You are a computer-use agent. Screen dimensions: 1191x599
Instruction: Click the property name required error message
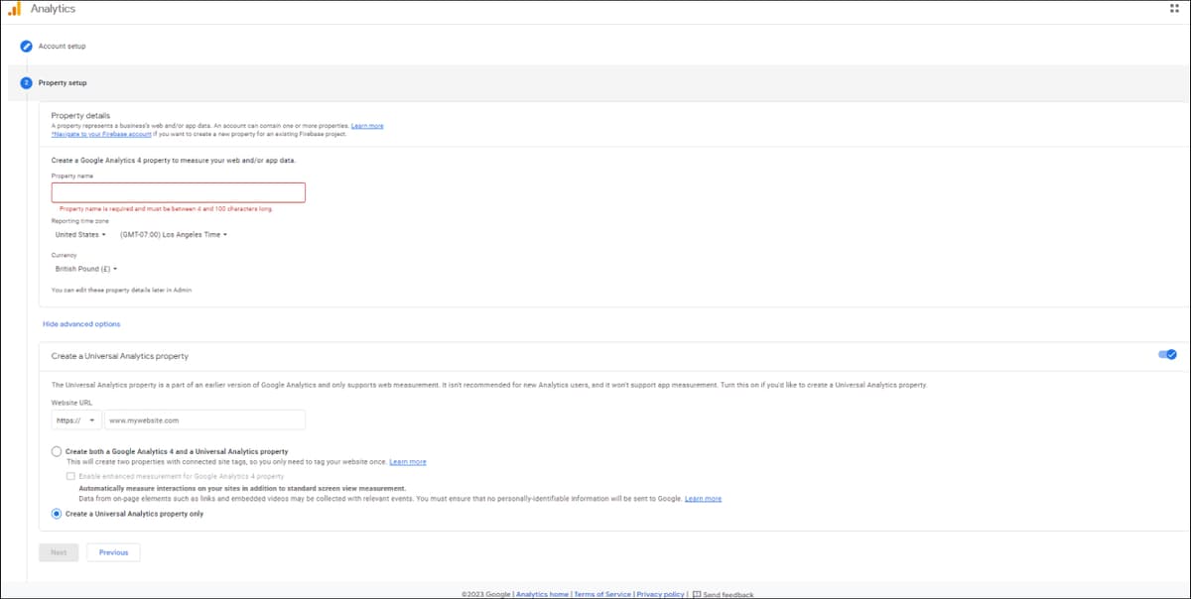point(166,209)
